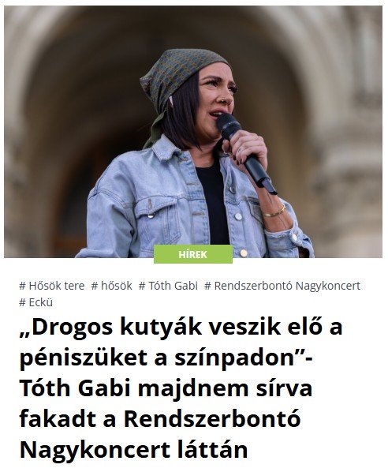Click the headline line 'fakadt a Rendszerbontó'
The width and height of the screenshot is (388, 472).
160,419
